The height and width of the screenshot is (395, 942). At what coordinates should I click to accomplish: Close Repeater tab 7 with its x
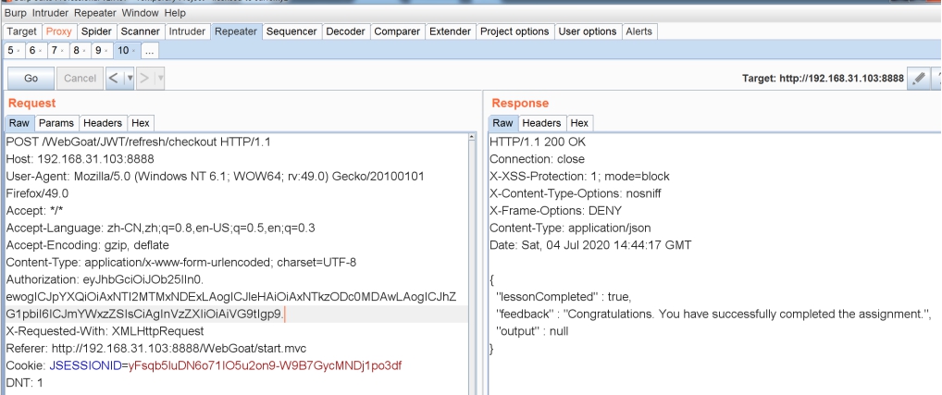62,51
